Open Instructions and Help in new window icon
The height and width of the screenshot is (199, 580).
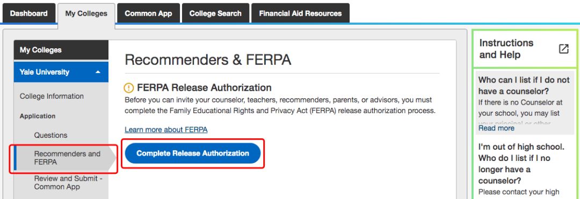pos(563,49)
